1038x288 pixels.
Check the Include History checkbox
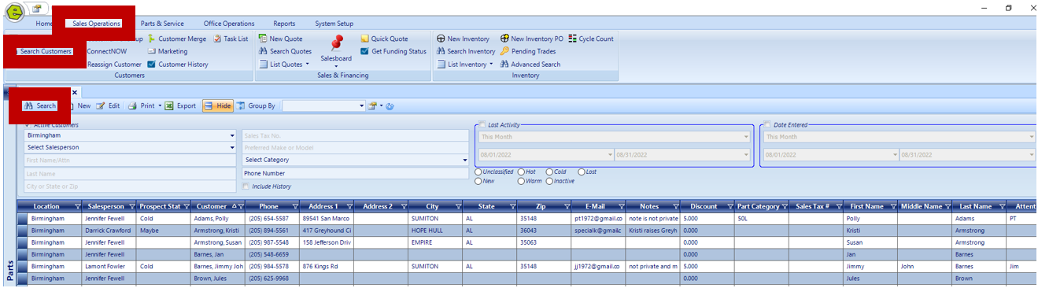coord(246,186)
